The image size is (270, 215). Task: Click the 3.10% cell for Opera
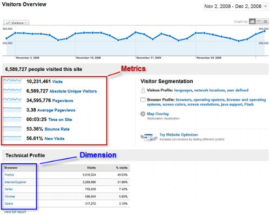click(x=123, y=204)
